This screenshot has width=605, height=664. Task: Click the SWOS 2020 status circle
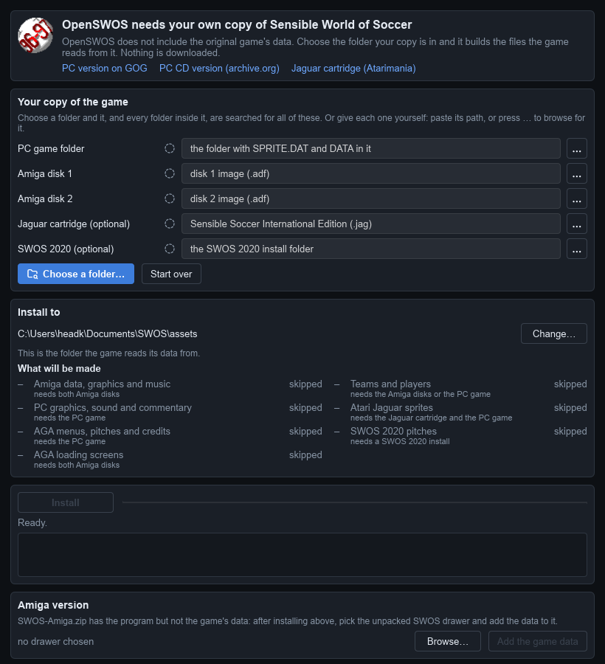pyautogui.click(x=170, y=249)
